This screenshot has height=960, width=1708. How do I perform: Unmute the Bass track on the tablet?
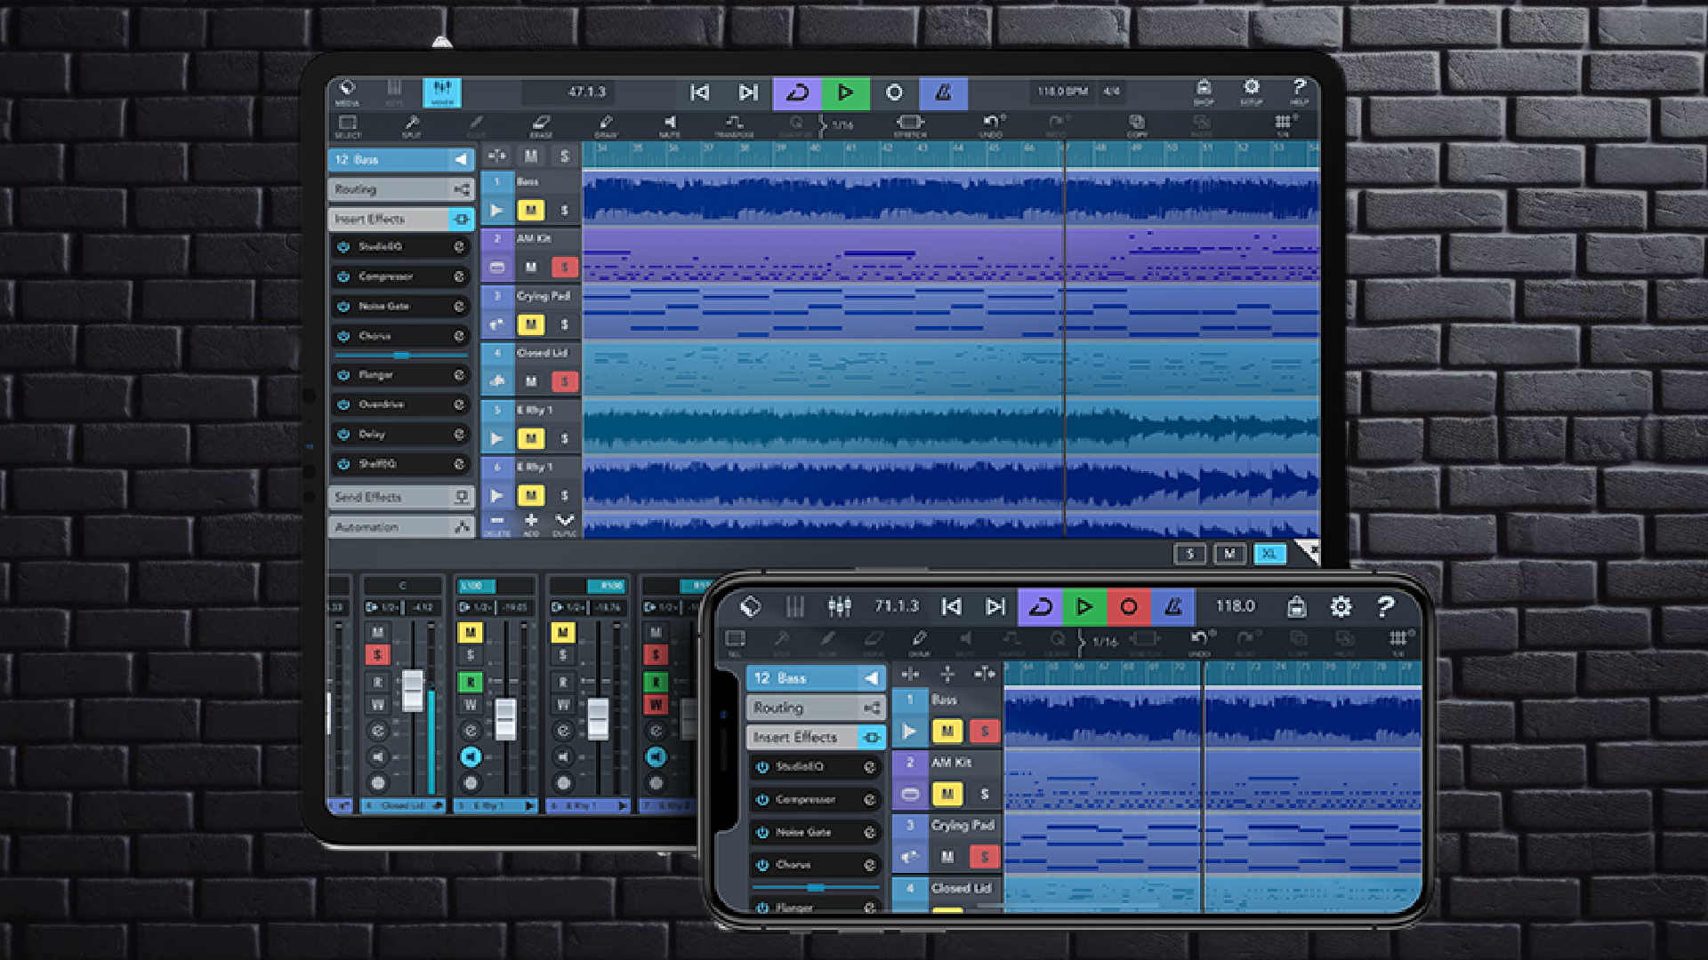(x=531, y=211)
